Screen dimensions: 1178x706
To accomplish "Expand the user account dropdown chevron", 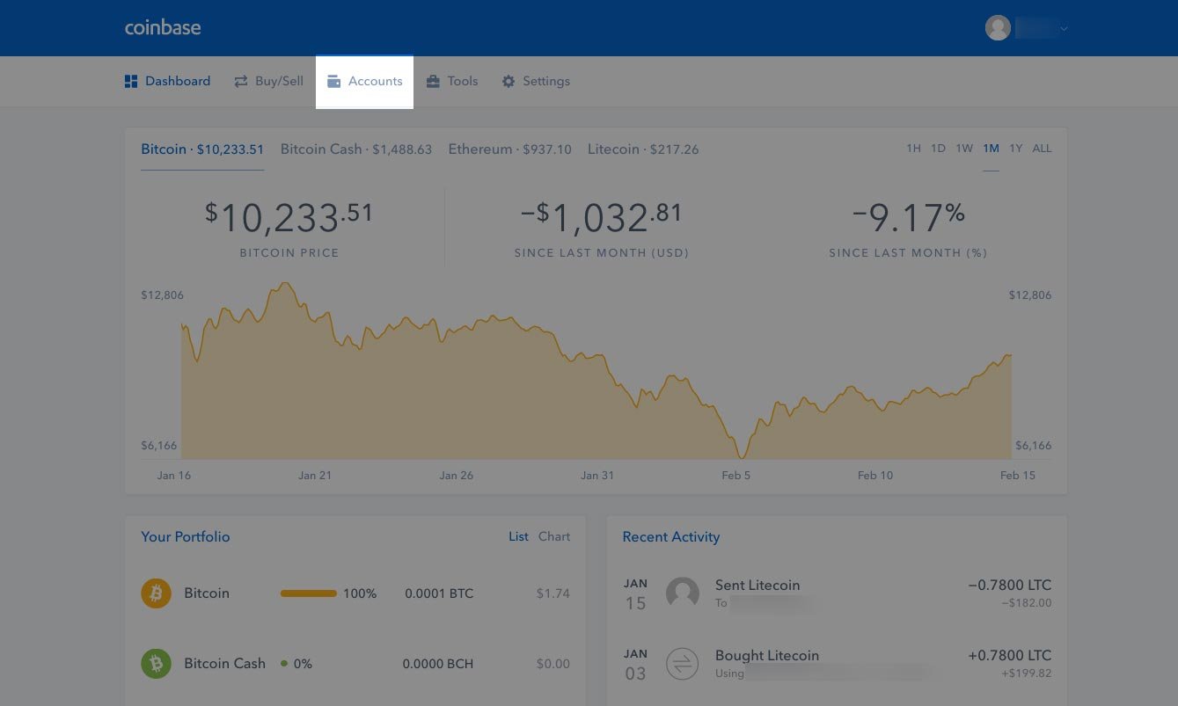I will coord(1064,28).
